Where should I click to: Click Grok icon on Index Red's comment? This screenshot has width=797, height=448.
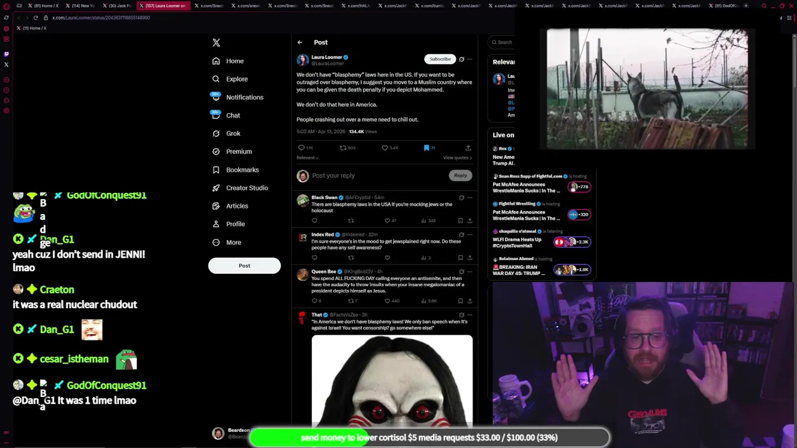(461, 235)
